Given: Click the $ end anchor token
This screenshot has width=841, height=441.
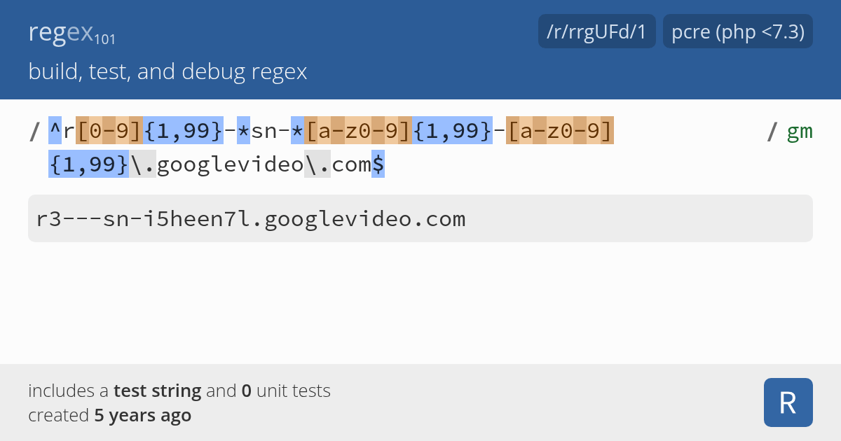Looking at the screenshot, I should tap(378, 164).
